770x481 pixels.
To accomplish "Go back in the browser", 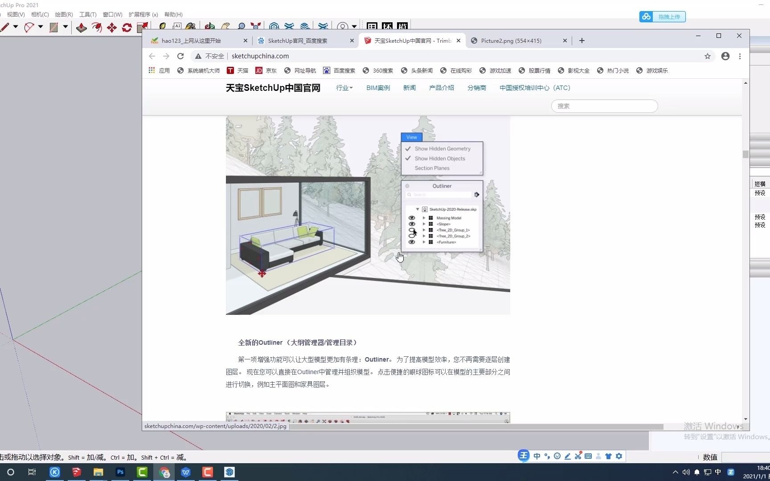I will coord(152,56).
